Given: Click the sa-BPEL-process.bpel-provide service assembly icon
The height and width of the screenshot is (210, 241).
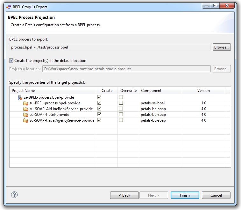Looking at the screenshot, I should (x=20, y=97).
